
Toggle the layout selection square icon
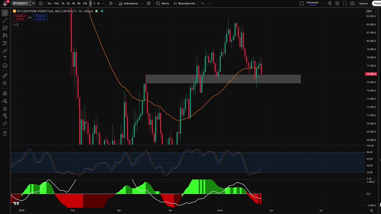[302, 3]
